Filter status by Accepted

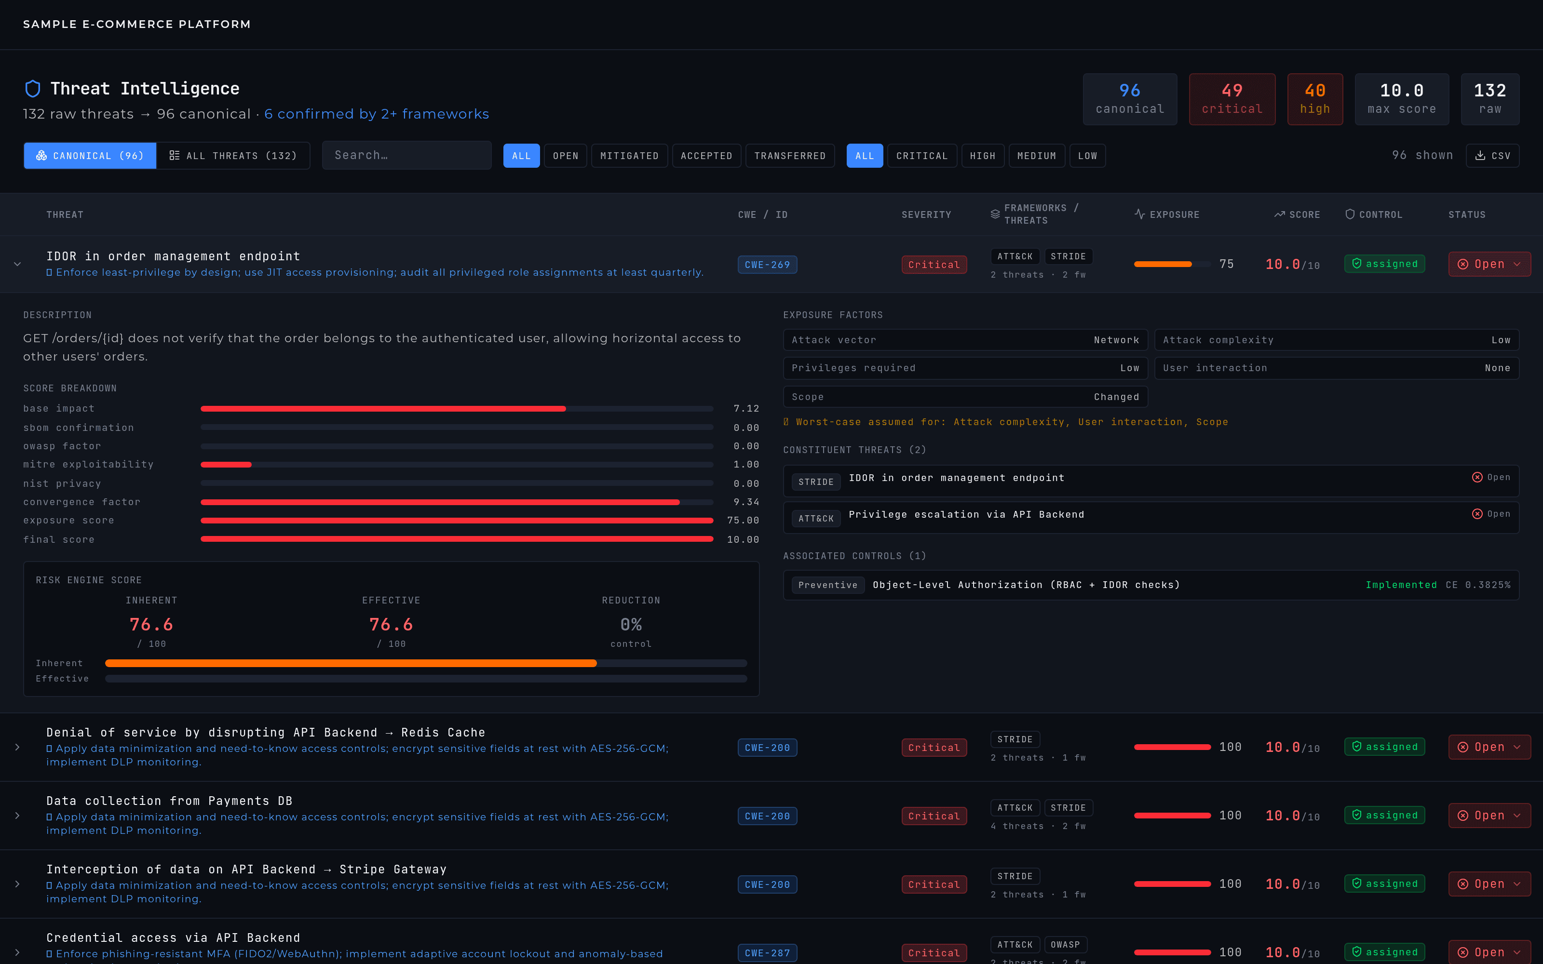706,156
